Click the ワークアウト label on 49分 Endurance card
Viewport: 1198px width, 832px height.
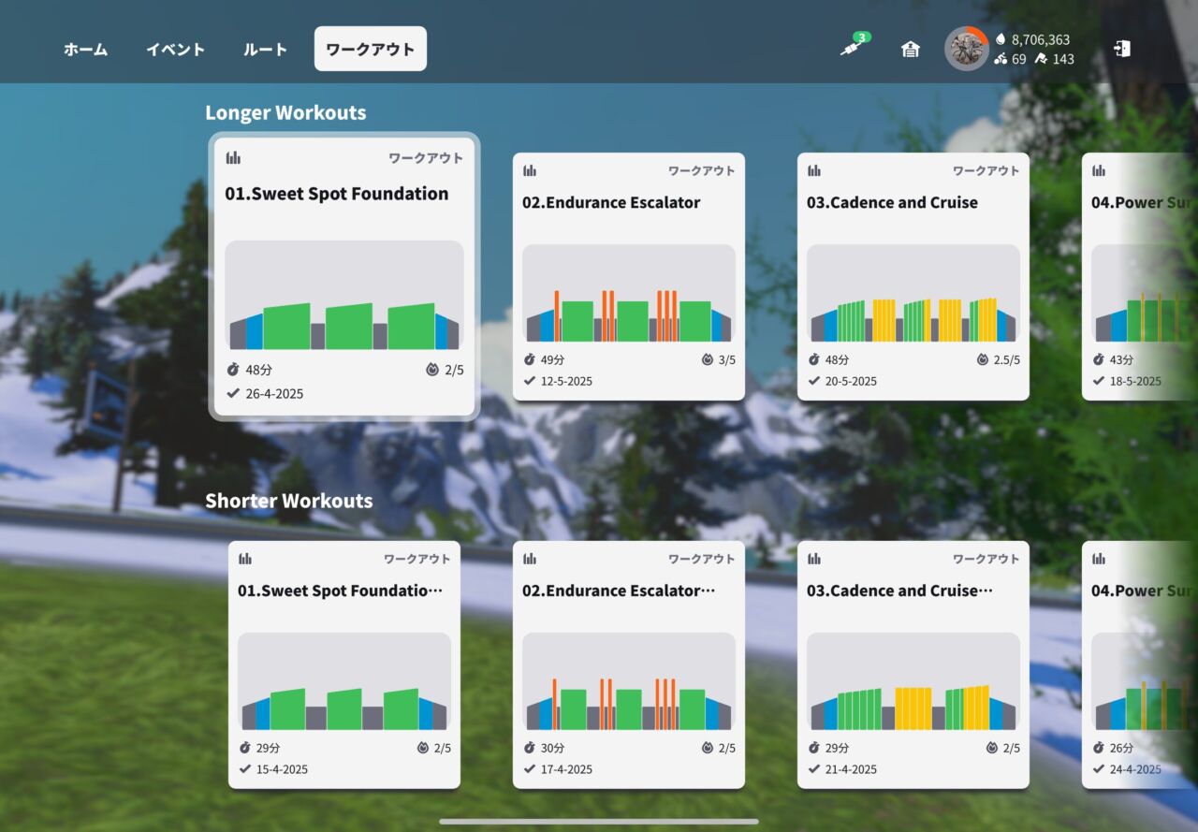701,170
